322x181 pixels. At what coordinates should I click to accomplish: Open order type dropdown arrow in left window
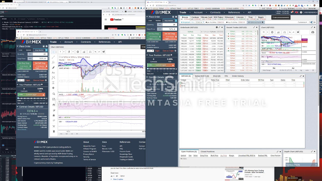(47, 50)
